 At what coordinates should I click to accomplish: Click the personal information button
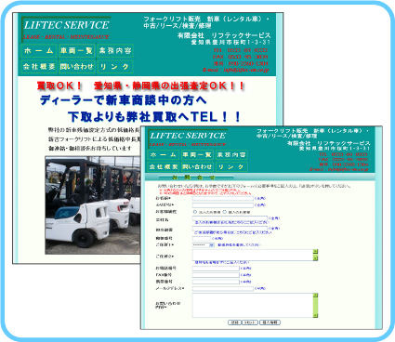click(x=270, y=322)
